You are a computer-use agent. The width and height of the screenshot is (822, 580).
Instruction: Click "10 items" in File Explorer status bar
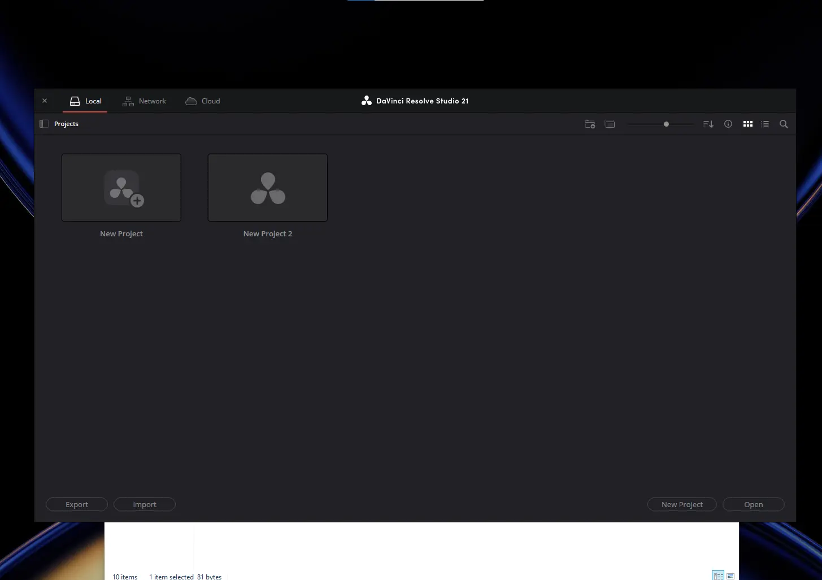pyautogui.click(x=125, y=577)
